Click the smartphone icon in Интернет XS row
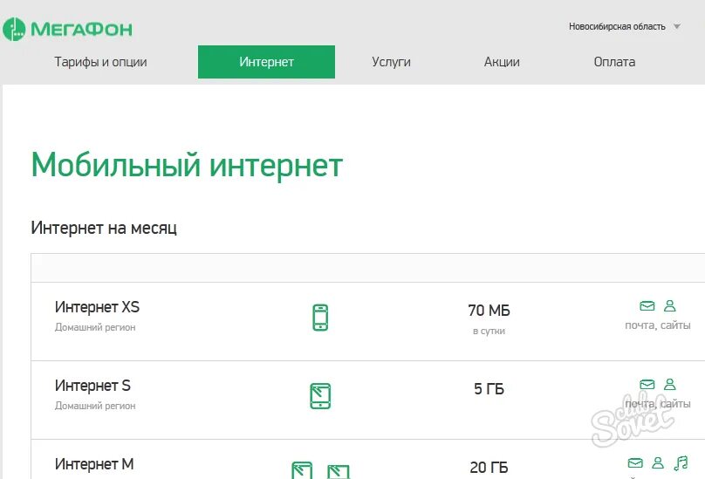 point(320,318)
